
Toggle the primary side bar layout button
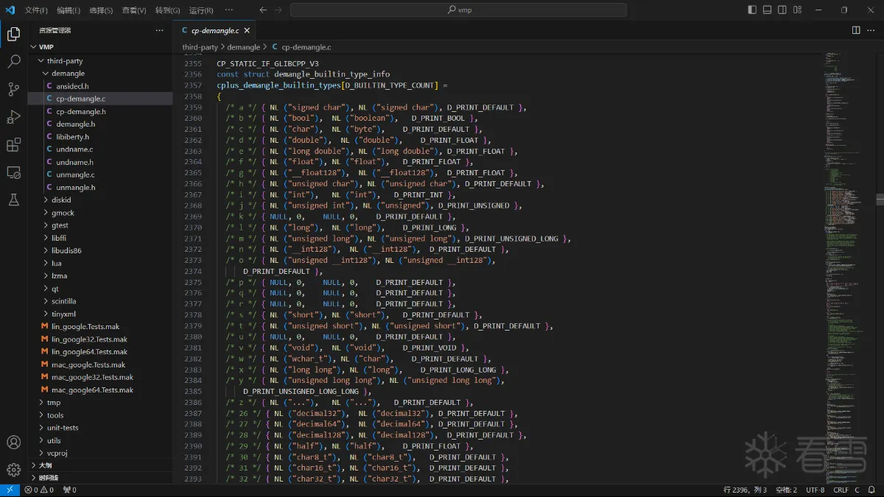[x=752, y=10]
